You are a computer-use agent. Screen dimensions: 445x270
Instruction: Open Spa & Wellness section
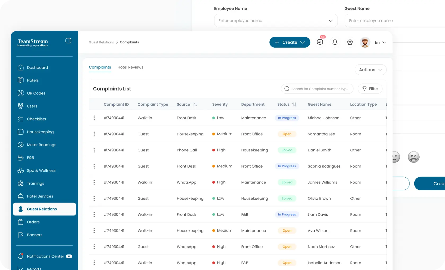(41, 170)
